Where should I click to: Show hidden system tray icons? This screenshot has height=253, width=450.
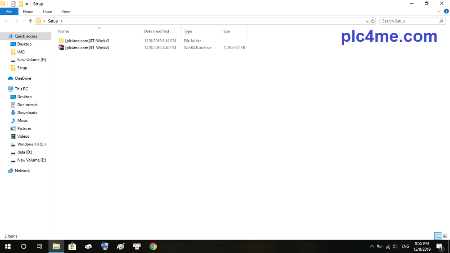tap(372, 246)
